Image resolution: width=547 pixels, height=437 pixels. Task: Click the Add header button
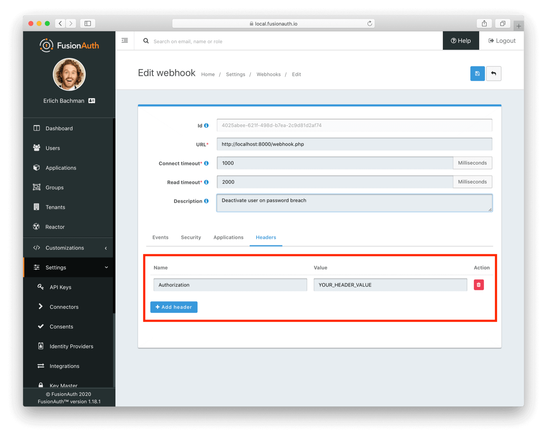[x=174, y=307]
